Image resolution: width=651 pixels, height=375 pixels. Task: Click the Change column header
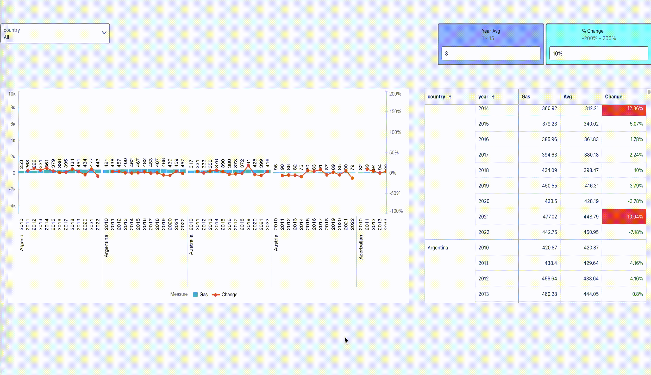(x=613, y=97)
